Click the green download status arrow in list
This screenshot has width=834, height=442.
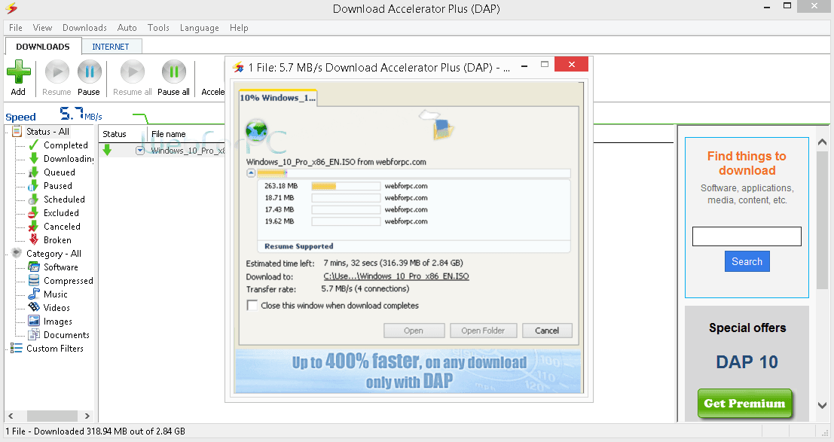(107, 151)
